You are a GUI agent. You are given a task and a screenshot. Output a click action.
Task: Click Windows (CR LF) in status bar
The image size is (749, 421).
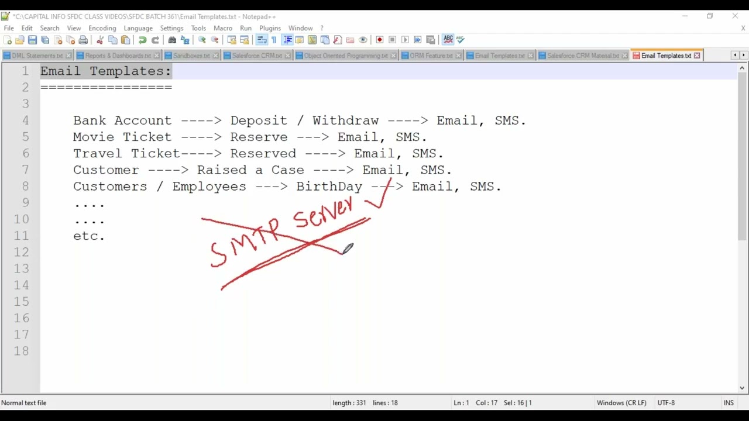tap(621, 403)
